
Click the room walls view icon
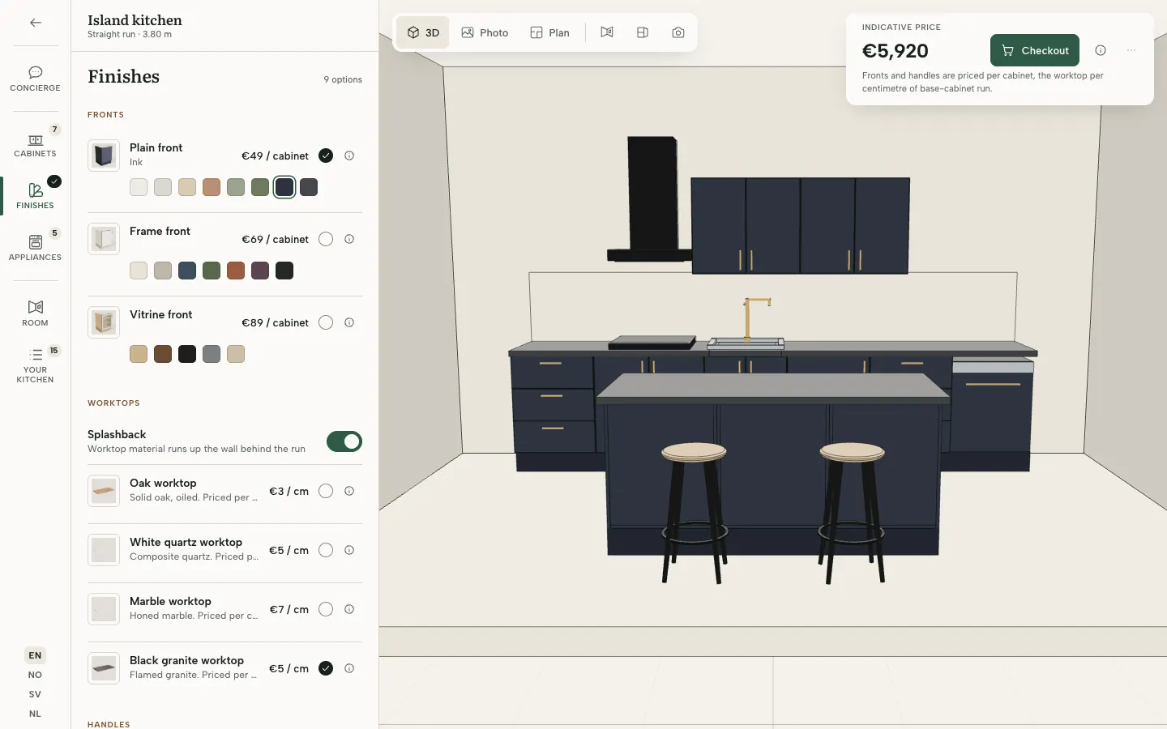click(x=607, y=32)
